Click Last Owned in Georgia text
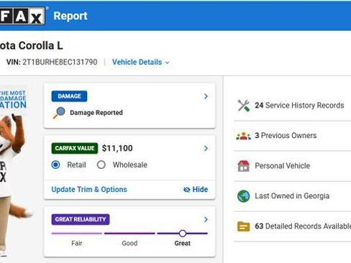The width and height of the screenshot is (351, 263). (292, 196)
